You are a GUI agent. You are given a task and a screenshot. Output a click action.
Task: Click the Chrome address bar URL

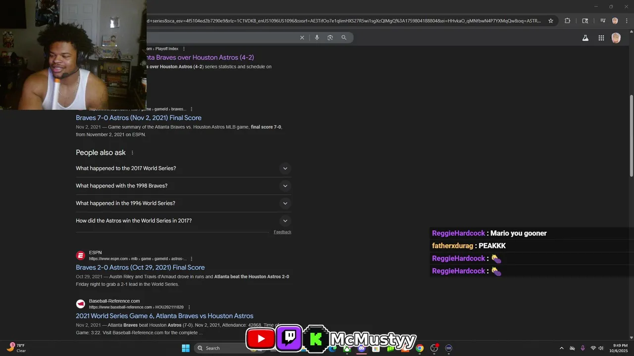[x=344, y=21]
